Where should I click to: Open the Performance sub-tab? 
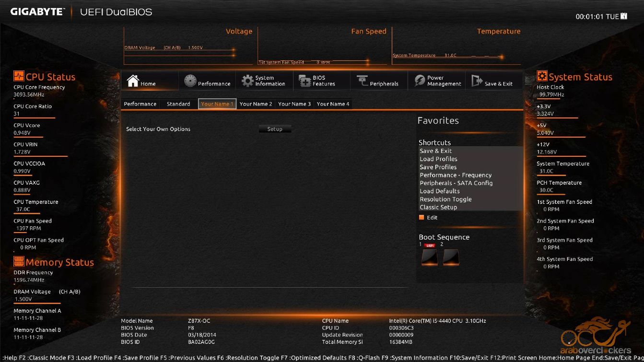coord(140,104)
